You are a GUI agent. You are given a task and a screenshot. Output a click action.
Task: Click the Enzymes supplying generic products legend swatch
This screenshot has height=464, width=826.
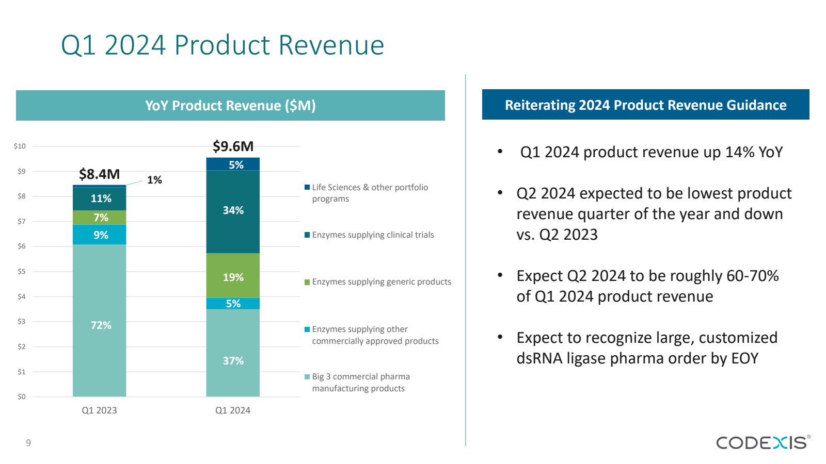tap(307, 282)
